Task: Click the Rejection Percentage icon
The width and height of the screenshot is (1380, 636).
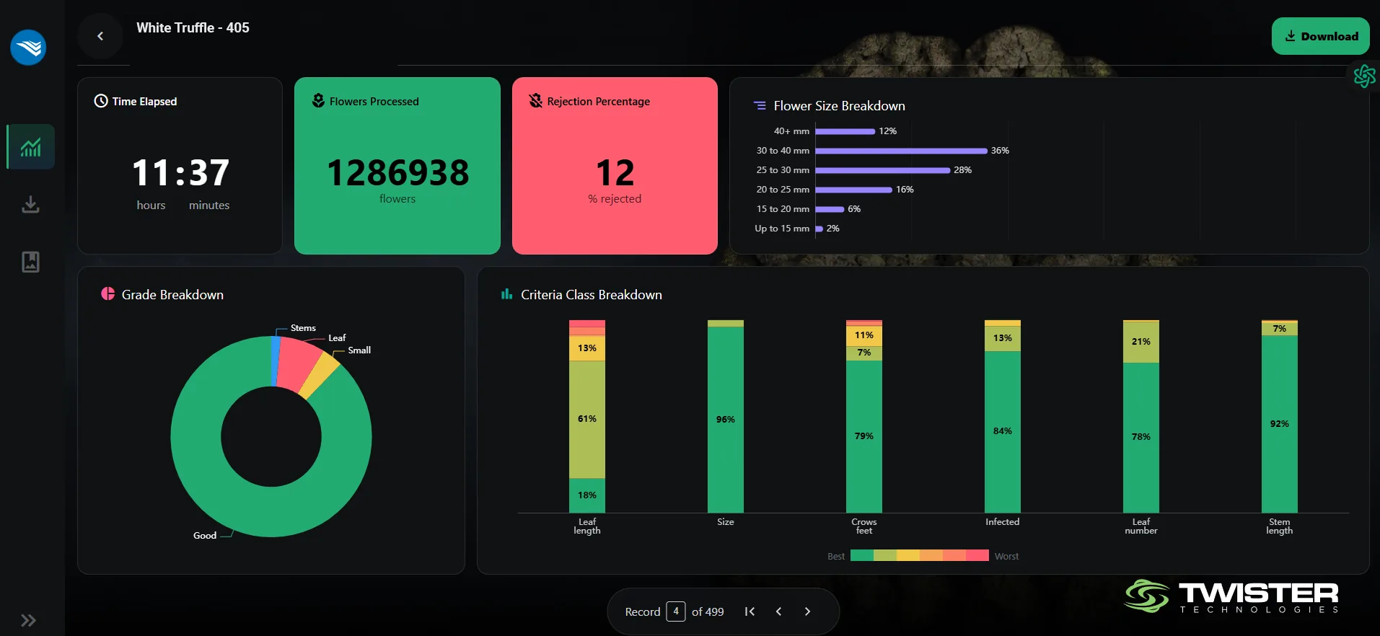Action: [x=535, y=101]
